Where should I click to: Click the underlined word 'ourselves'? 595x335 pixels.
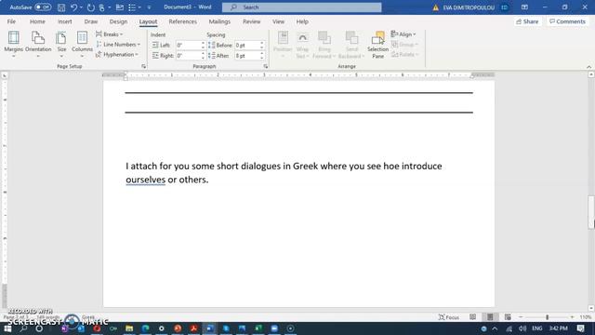coord(145,180)
